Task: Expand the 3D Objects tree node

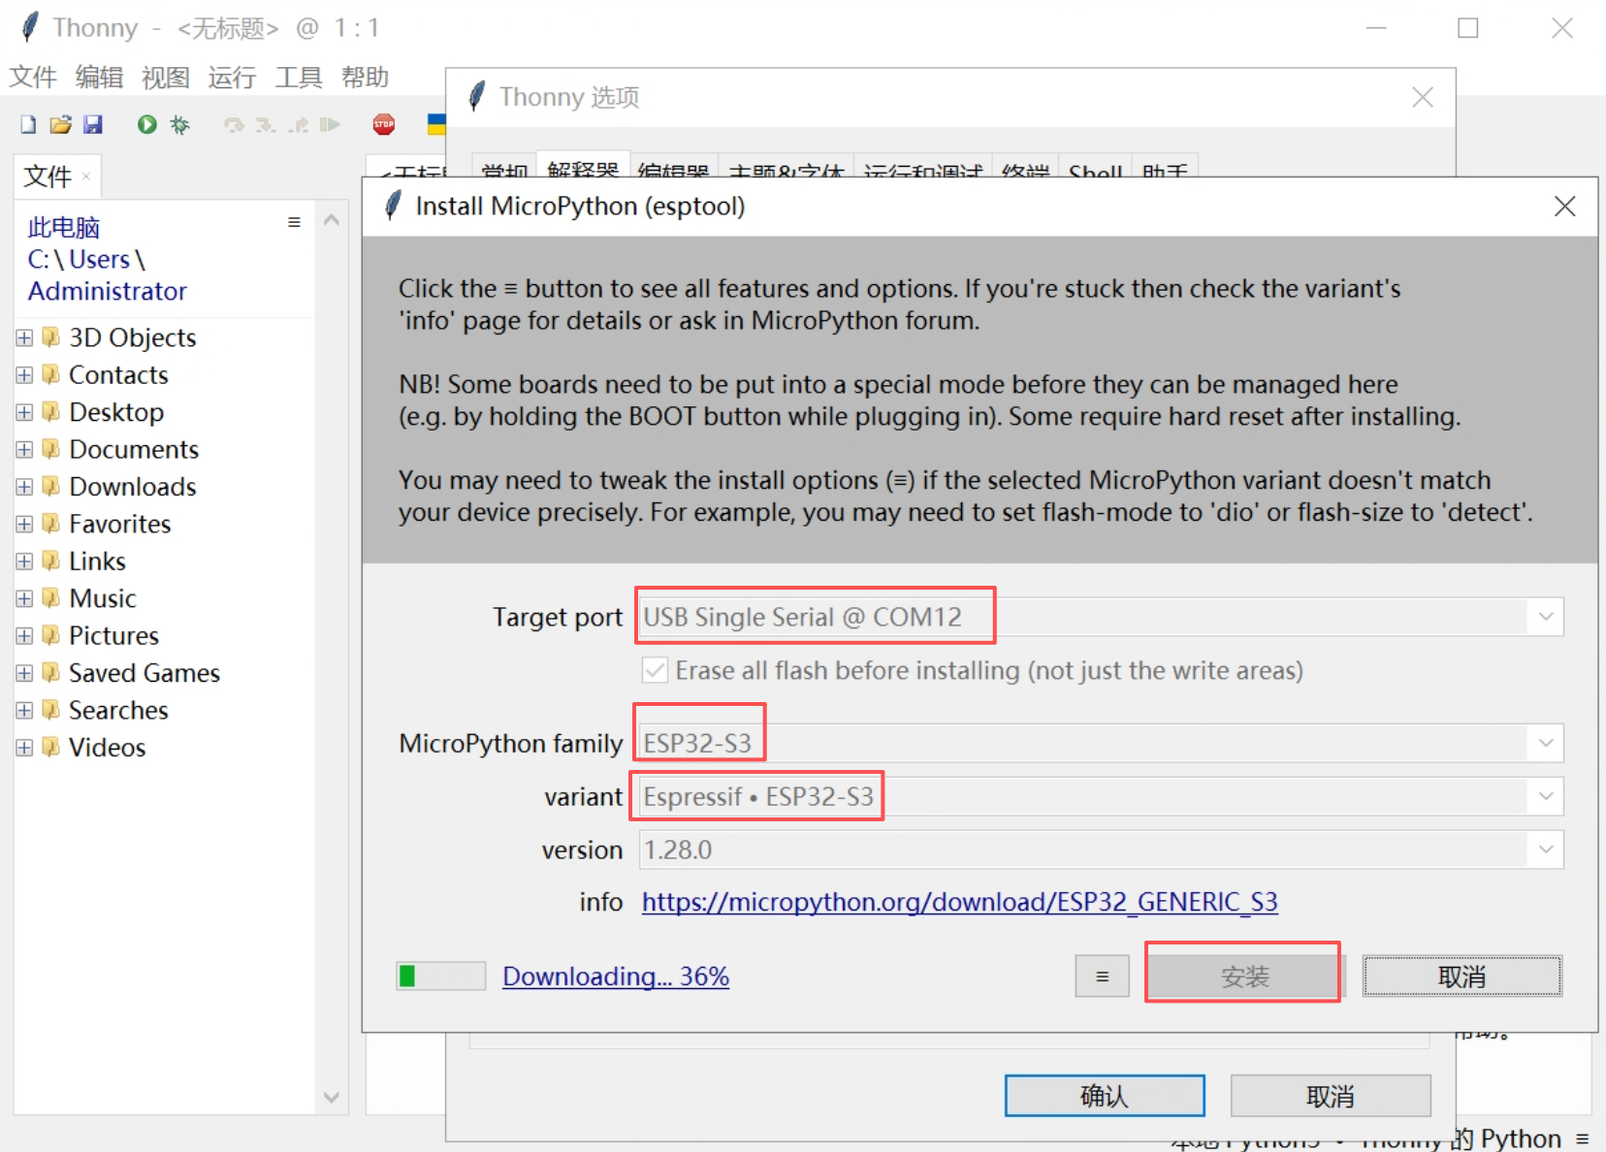Action: click(24, 337)
